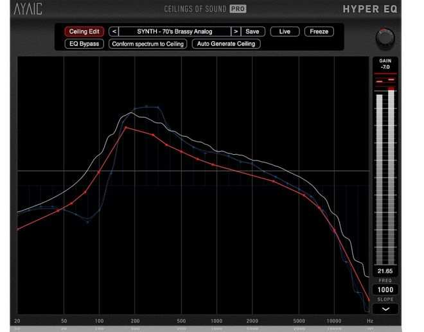Click the AYAIC logo
This screenshot has height=332, width=424.
pos(28,9)
